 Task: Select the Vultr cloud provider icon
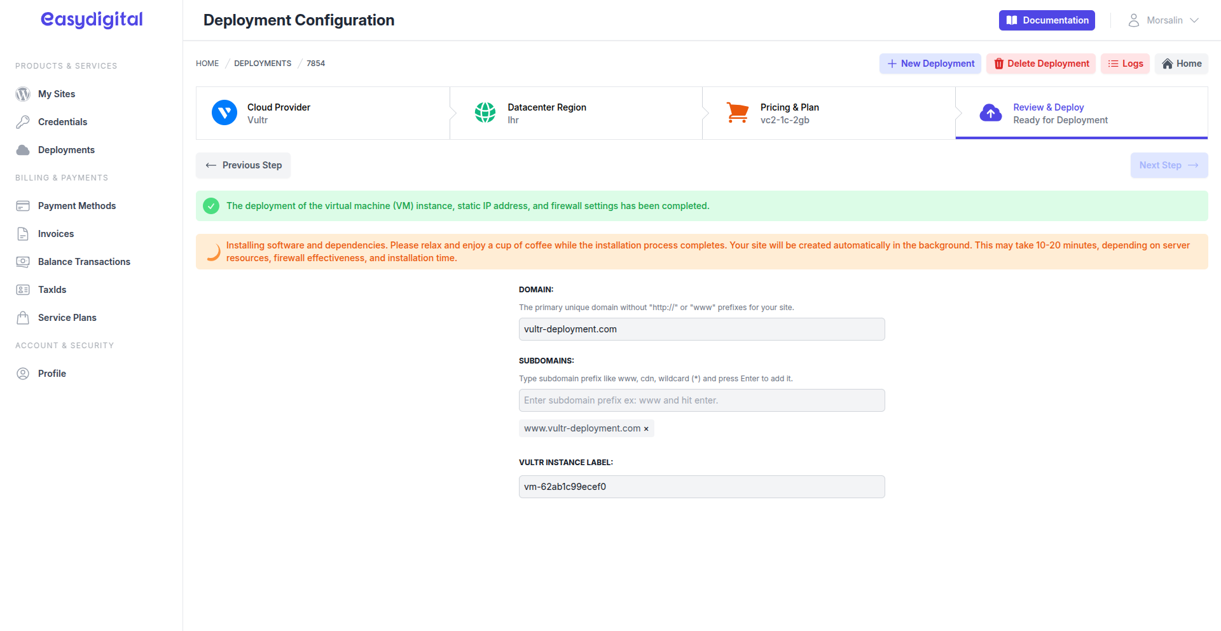click(224, 112)
